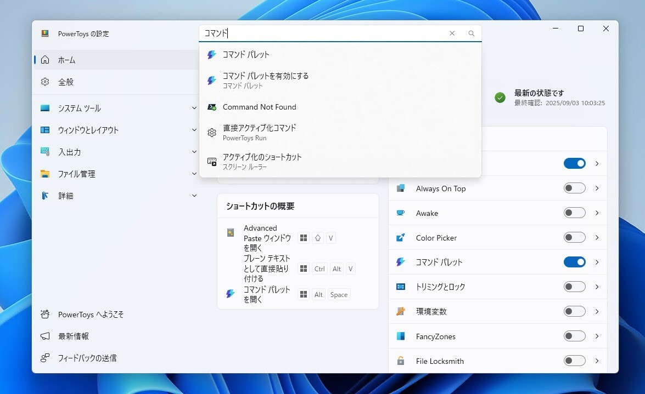This screenshot has width=645, height=394.
Task: Choose the 直接アクティブ化コマンド suggestion
Action: (x=340, y=132)
